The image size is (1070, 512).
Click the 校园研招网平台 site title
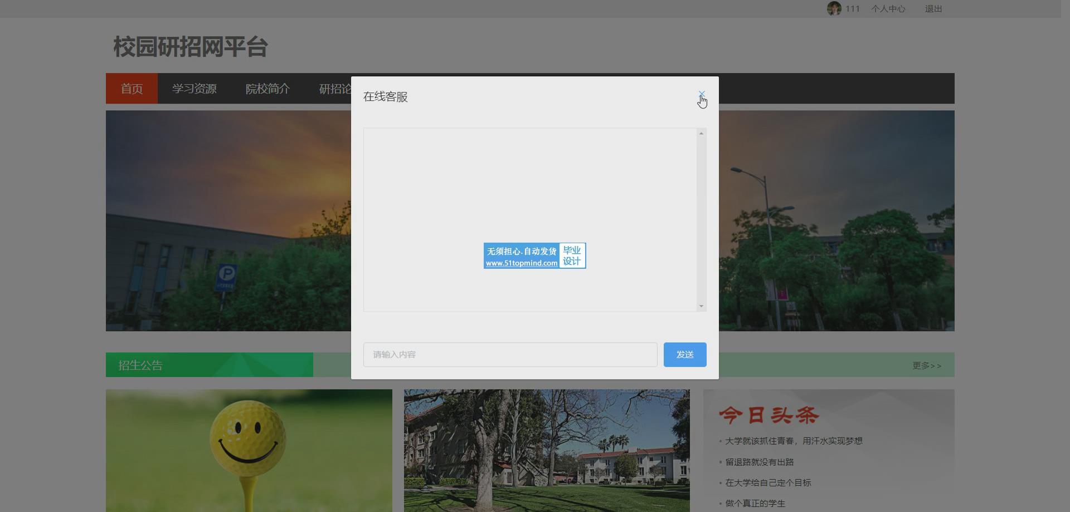click(191, 47)
